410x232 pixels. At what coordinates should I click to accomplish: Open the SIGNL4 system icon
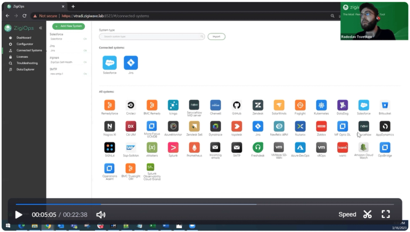[x=110, y=147]
